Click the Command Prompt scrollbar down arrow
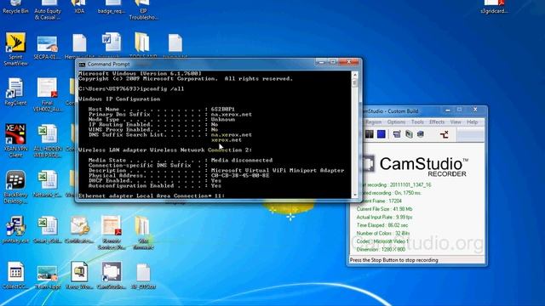545x306 pixels. click(355, 195)
